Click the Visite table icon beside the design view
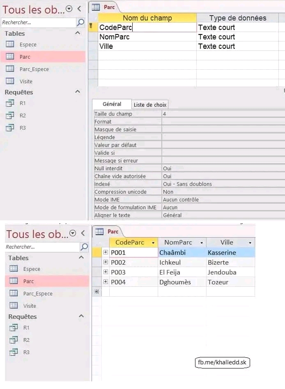 [10, 81]
